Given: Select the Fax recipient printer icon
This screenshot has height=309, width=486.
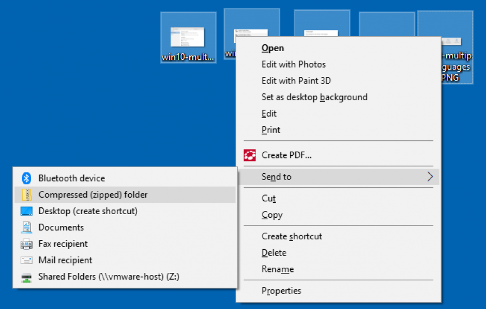Looking at the screenshot, I should pyautogui.click(x=27, y=243).
